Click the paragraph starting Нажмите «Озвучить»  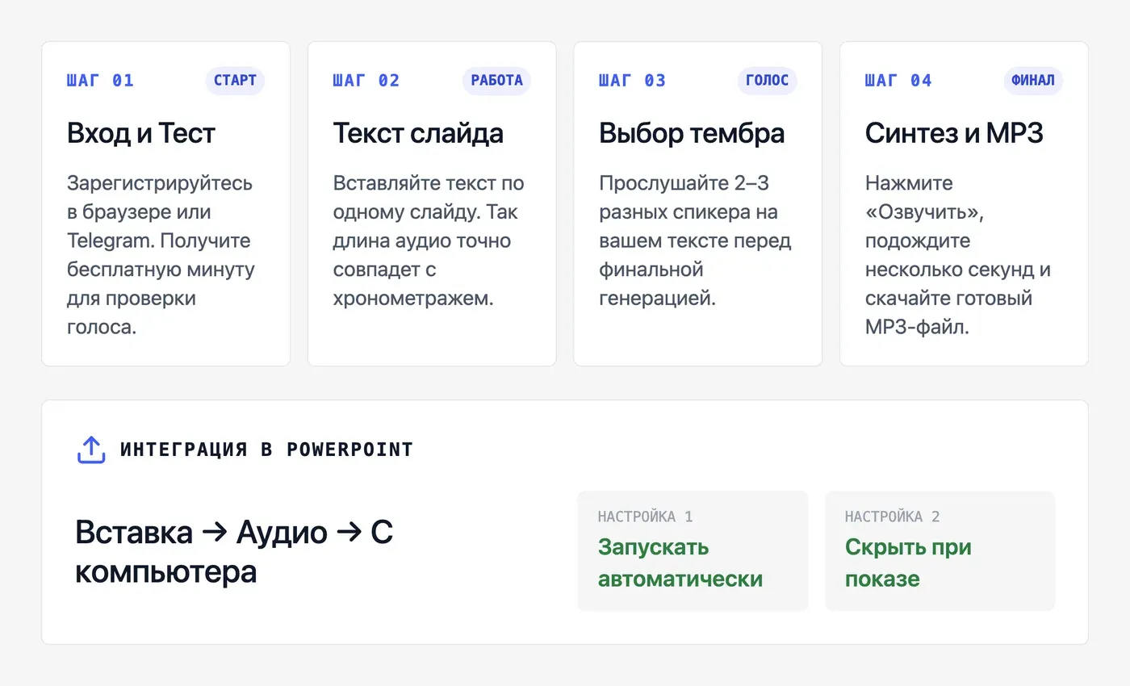point(958,255)
